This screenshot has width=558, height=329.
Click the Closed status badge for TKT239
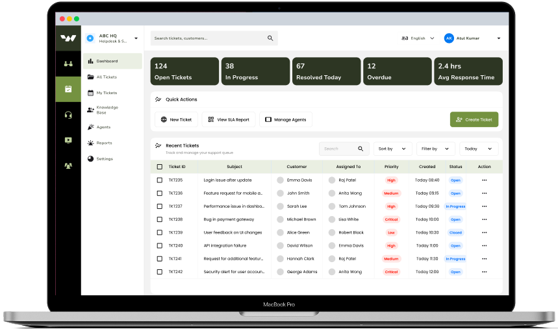pos(455,232)
